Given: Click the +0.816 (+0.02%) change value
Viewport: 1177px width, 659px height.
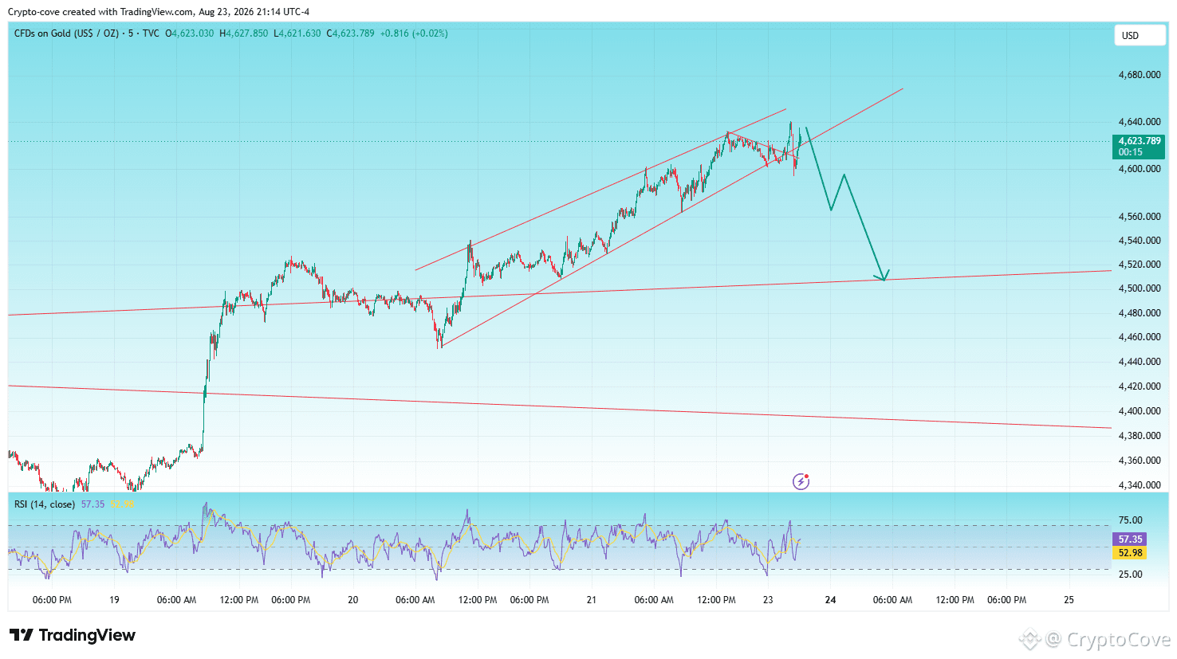Looking at the screenshot, I should point(414,33).
